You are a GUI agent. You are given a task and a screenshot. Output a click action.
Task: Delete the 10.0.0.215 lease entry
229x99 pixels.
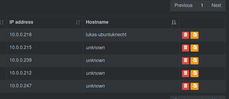click(x=185, y=48)
